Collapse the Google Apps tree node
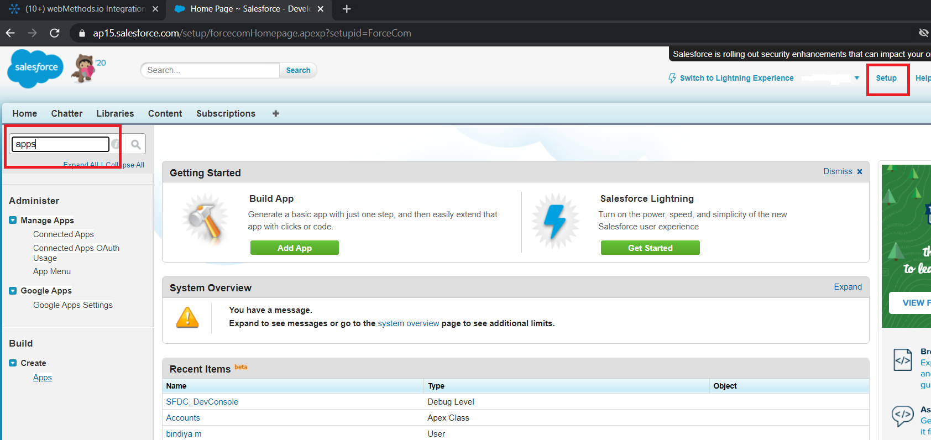This screenshot has width=931, height=440. pyautogui.click(x=13, y=291)
